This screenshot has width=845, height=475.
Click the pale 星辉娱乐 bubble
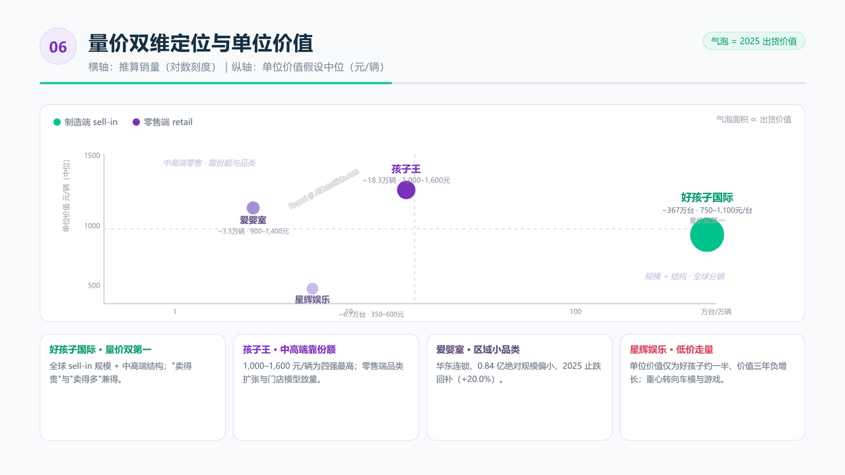coord(312,289)
